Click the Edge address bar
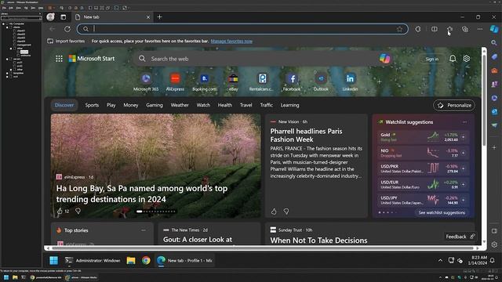This screenshot has width=502, height=282. [242, 29]
